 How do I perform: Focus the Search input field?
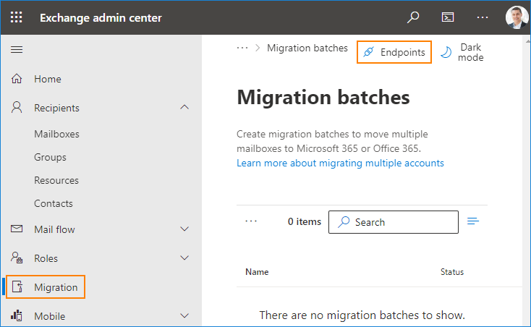[x=394, y=222]
